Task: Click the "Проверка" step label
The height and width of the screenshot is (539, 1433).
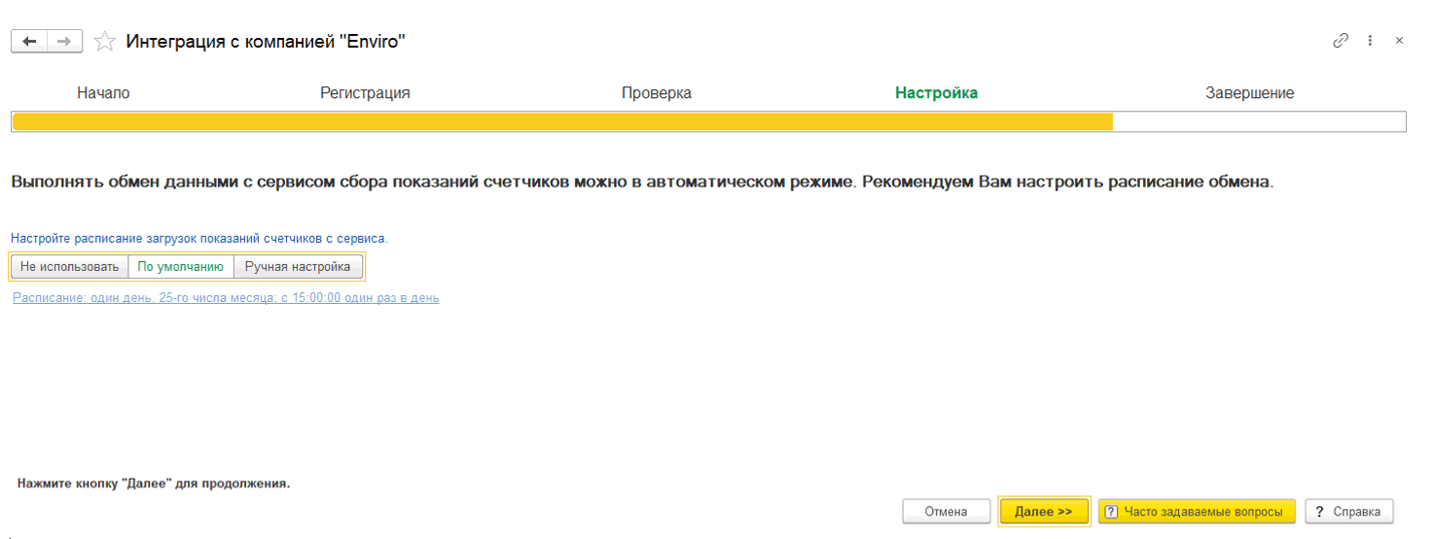Action: 657,93
